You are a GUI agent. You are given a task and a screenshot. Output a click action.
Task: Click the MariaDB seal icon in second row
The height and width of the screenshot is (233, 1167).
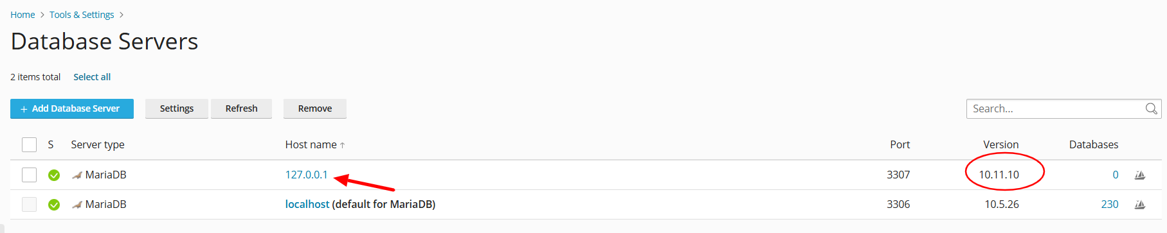(77, 205)
